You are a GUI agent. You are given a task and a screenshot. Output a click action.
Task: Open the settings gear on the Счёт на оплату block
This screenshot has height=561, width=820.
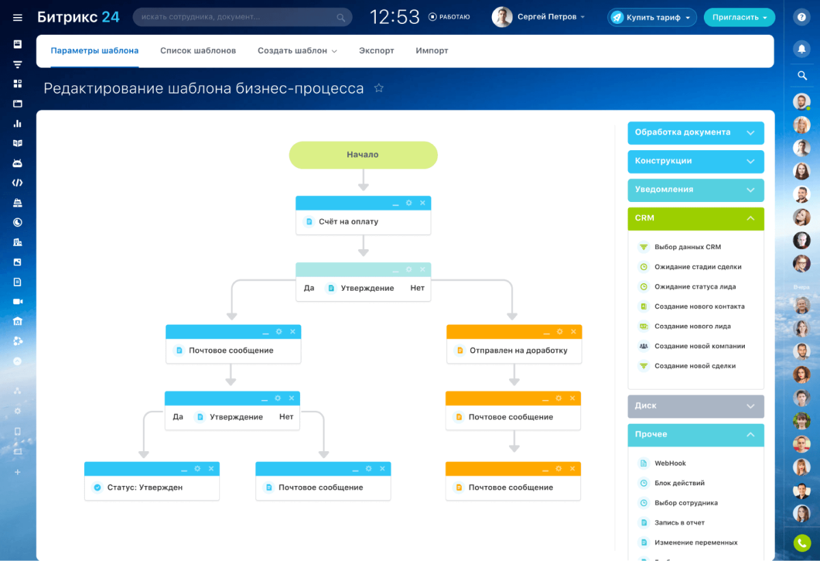pyautogui.click(x=409, y=203)
